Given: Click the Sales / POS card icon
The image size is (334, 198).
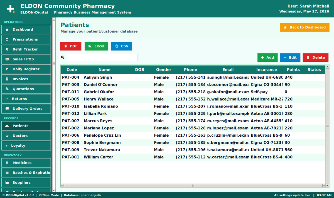Looking at the screenshot, I should 7,59.
